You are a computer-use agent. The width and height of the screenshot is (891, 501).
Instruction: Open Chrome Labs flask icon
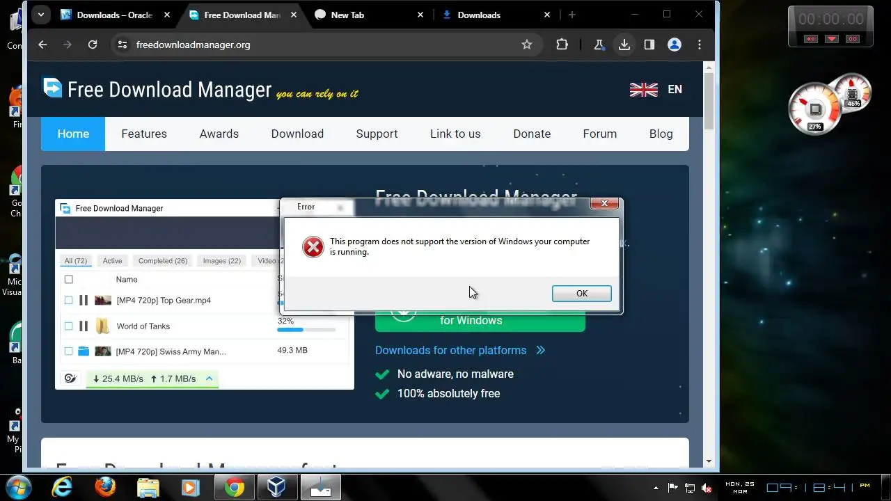599,45
